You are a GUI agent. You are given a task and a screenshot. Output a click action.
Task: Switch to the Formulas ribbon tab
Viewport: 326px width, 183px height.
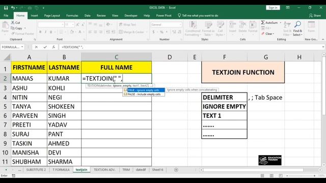[72, 15]
